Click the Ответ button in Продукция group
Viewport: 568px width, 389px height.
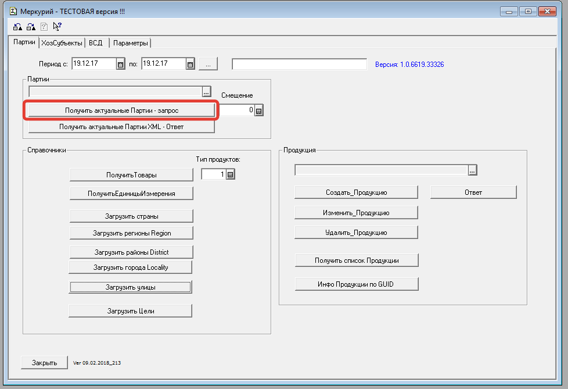click(473, 192)
